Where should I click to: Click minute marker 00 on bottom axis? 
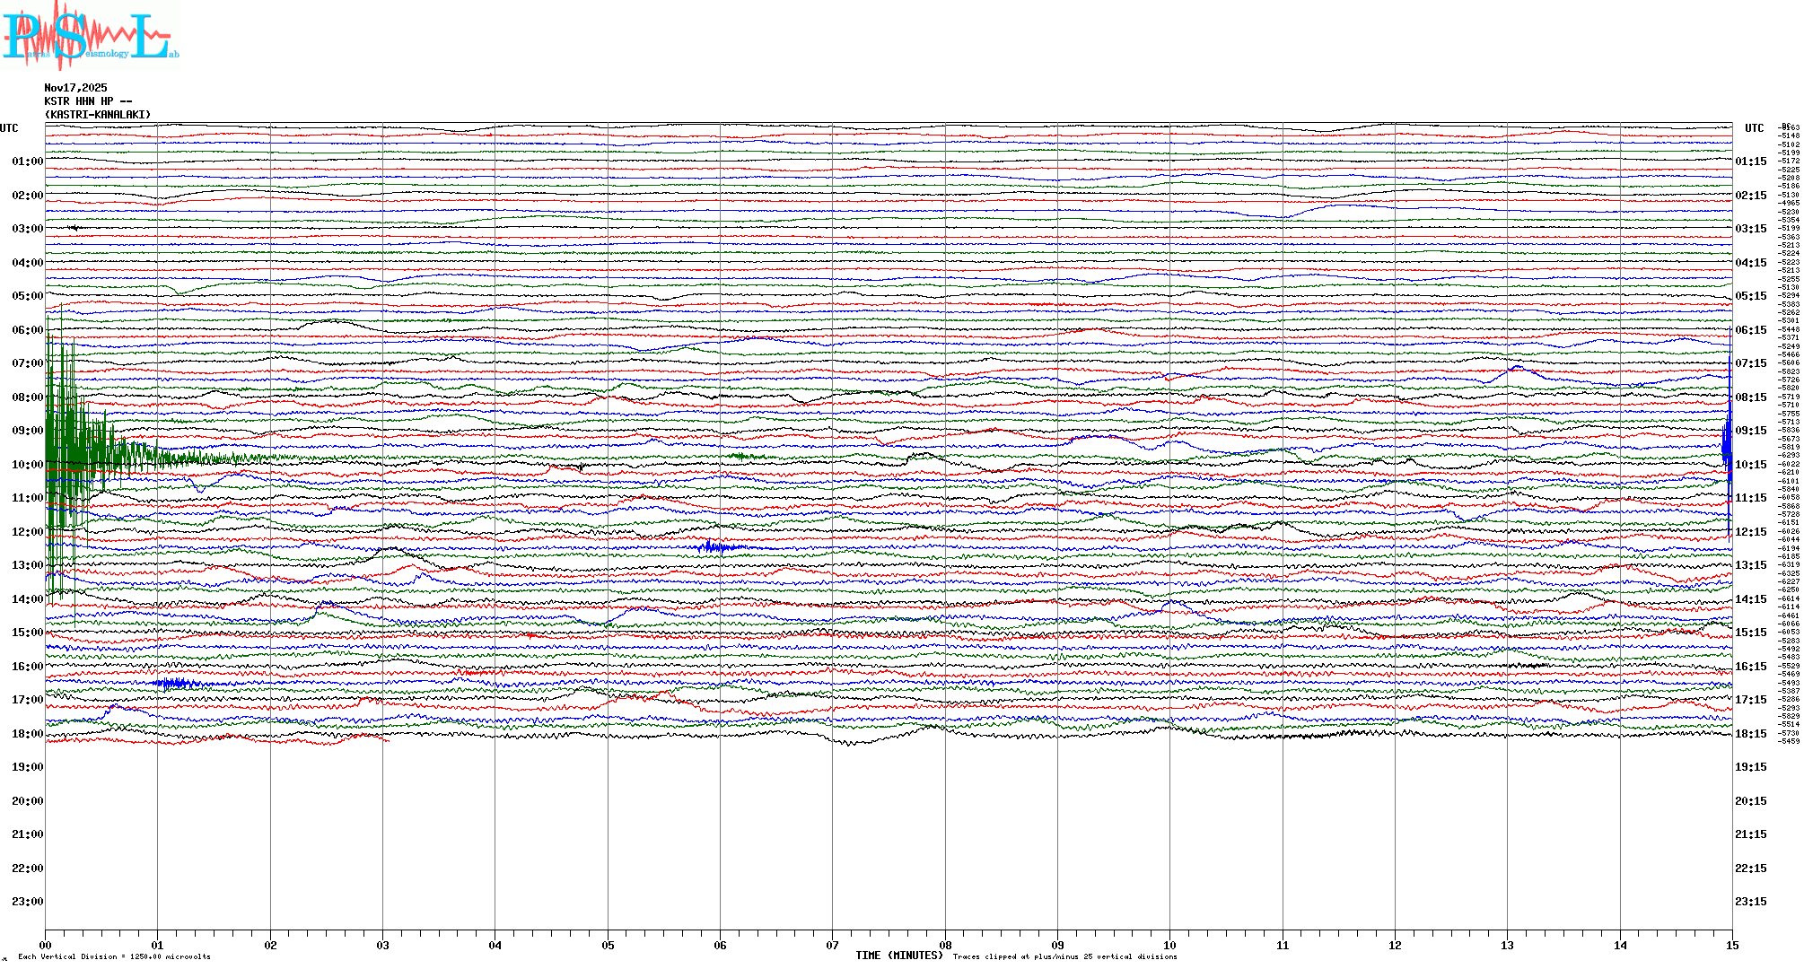click(x=46, y=945)
